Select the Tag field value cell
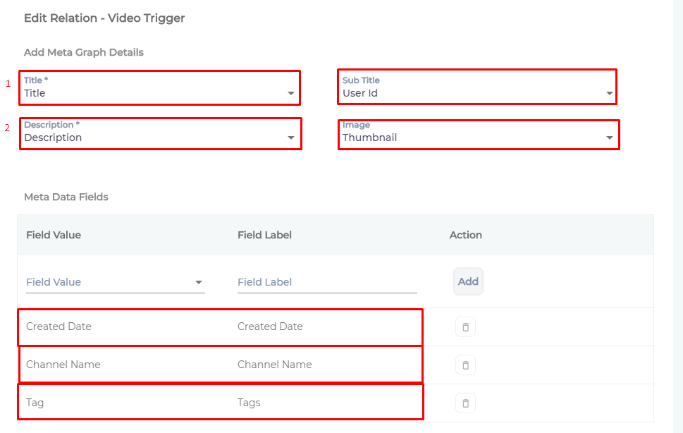 click(35, 403)
